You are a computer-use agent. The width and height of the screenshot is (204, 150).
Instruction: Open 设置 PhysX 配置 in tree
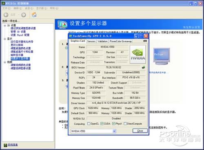pos(20,35)
